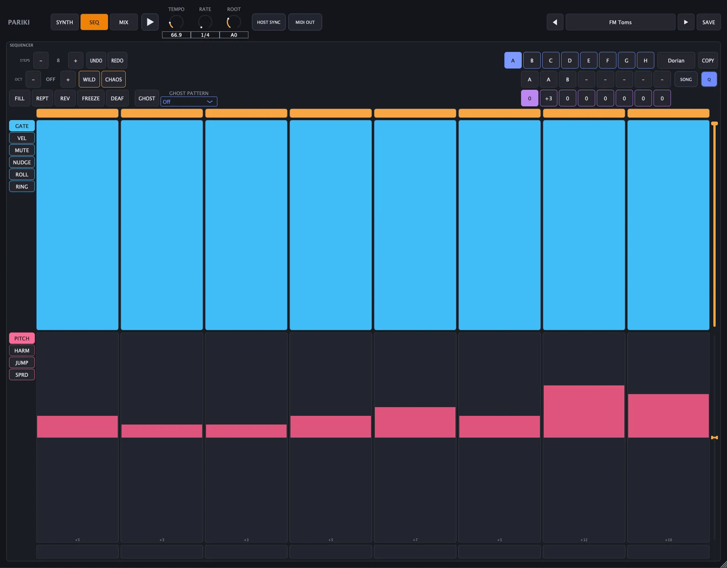Enable CHAOS mode

coord(114,80)
